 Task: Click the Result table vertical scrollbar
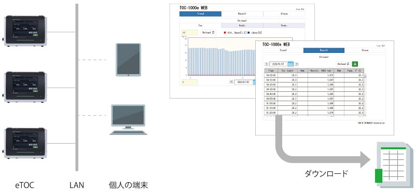[366, 94]
